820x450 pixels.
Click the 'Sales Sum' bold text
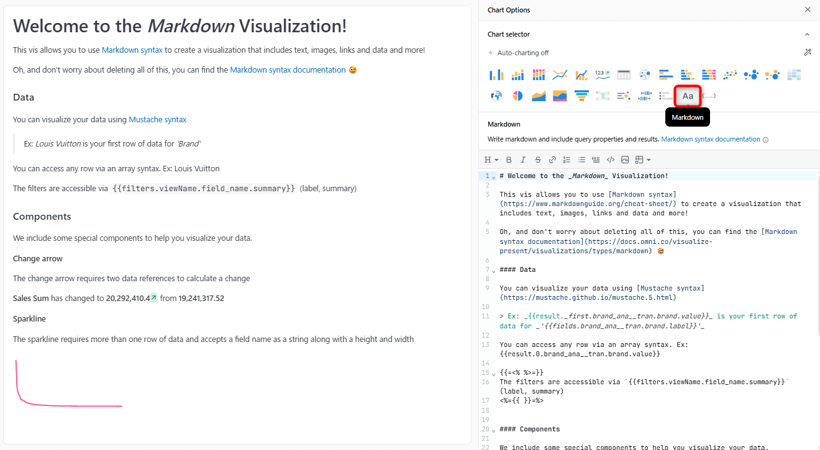[x=31, y=299]
